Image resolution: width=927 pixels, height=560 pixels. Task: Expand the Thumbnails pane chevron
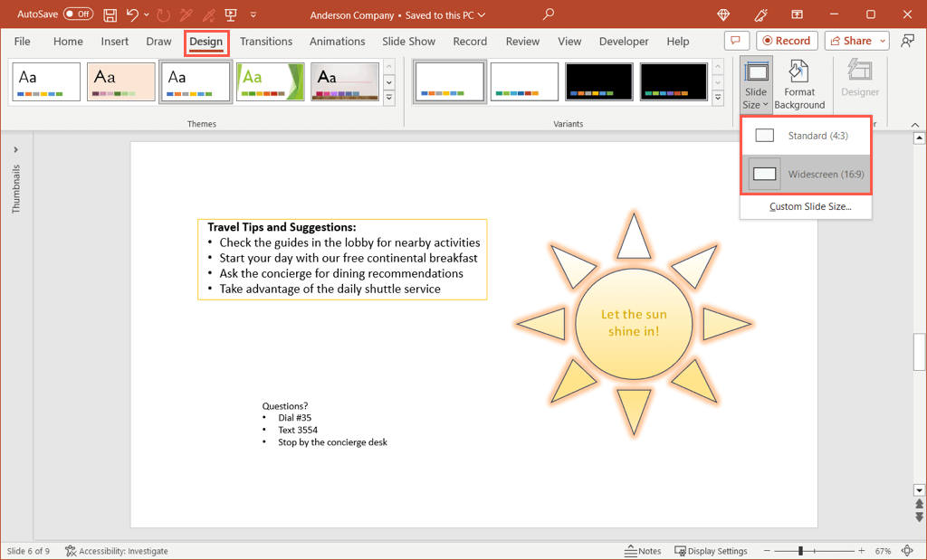coord(15,150)
